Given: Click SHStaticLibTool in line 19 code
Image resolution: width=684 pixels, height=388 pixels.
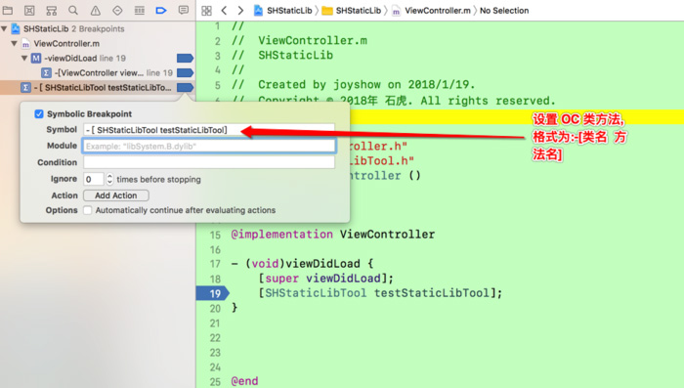Looking at the screenshot, I should [x=316, y=293].
